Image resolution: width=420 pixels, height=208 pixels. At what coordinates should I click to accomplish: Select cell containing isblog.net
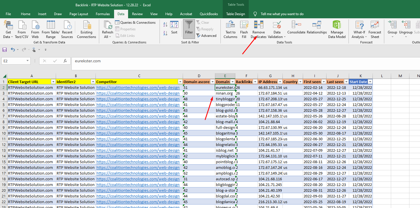point(225,150)
